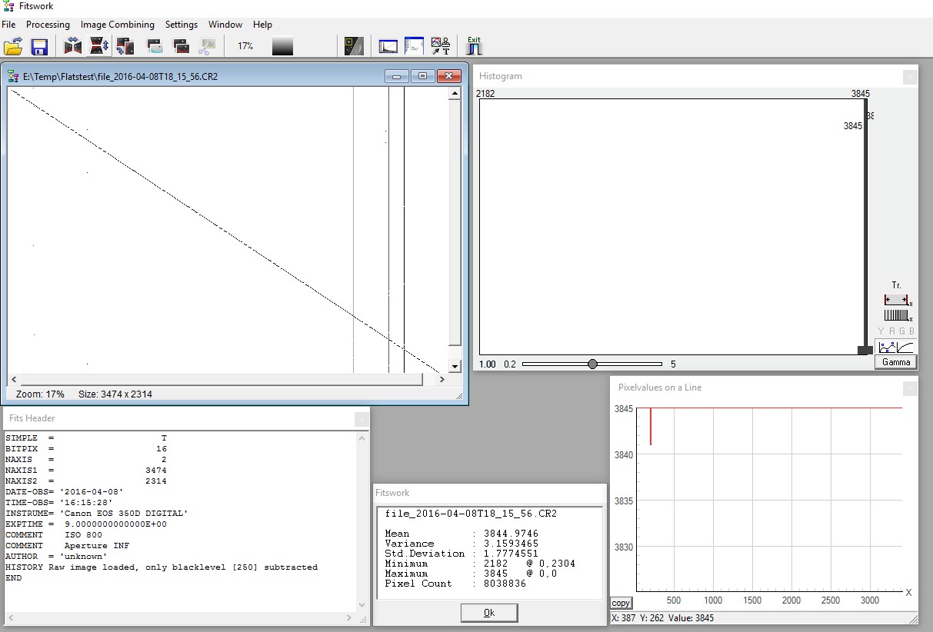This screenshot has width=933, height=632.
Task: Open the Processing menu
Action: coord(48,25)
